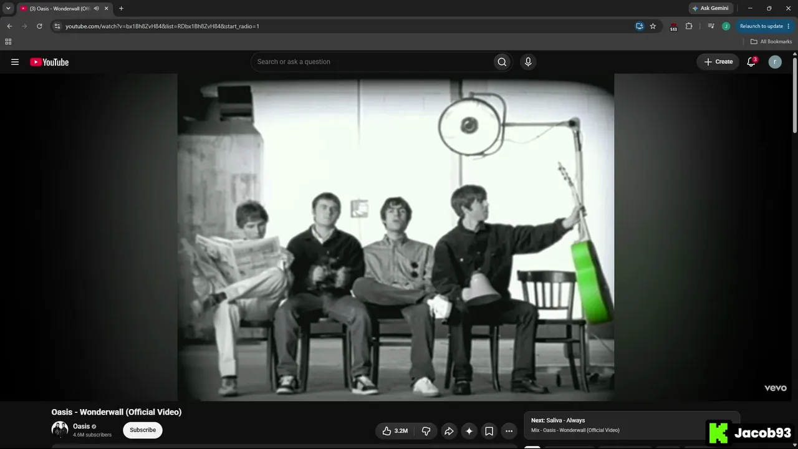Open the YouTube guide hamburger menu
The width and height of the screenshot is (798, 449).
pos(15,62)
